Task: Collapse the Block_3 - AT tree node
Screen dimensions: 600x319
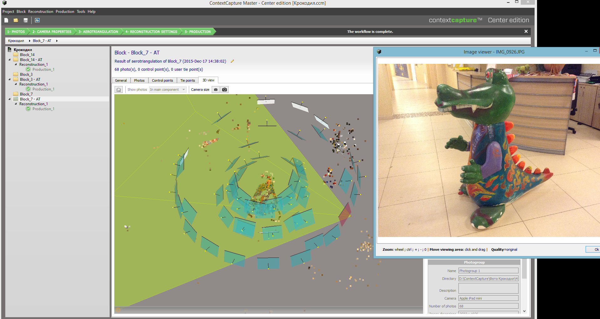Action: (9, 79)
